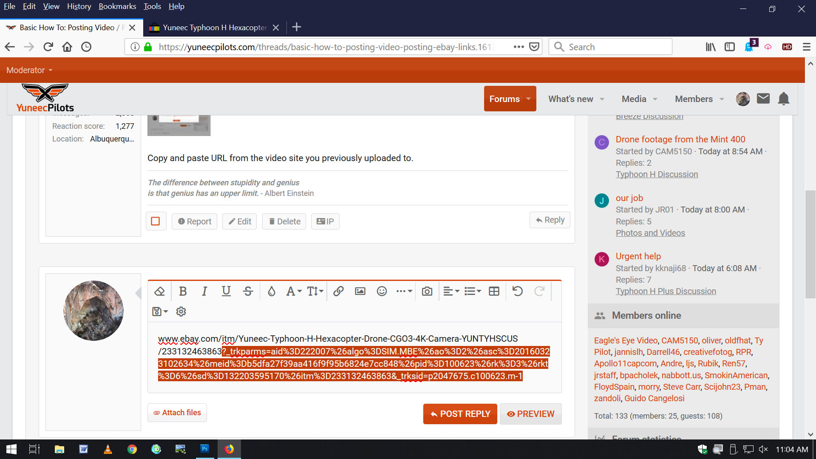Switch to Yuneec Typhoon H Hexacopter tab
This screenshot has height=459, width=816.
pos(214,28)
